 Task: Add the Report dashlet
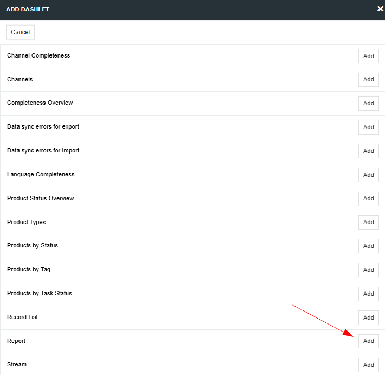[369, 341]
